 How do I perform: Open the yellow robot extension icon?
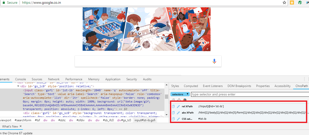(x=292, y=3)
